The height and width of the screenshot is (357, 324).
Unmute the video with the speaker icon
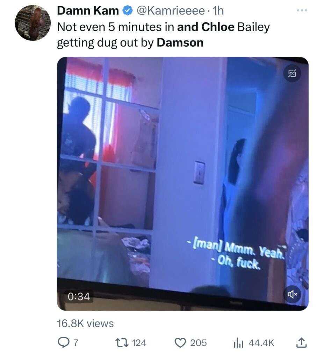[x=292, y=295]
